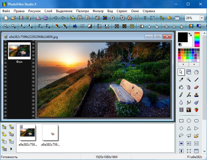Select the Pipette eyedropper tool
Screen dimensions: 207x160
[x=181, y=79]
